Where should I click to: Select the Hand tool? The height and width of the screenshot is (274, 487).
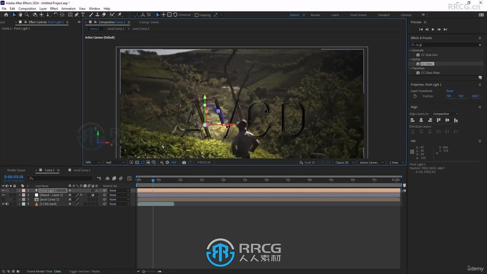click(x=20, y=15)
